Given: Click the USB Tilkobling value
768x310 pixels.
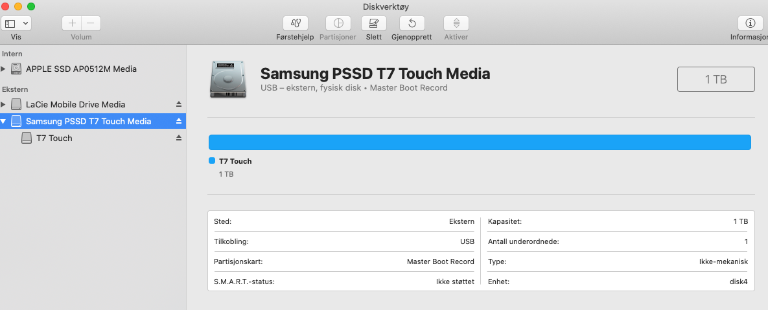Looking at the screenshot, I should tap(467, 241).
